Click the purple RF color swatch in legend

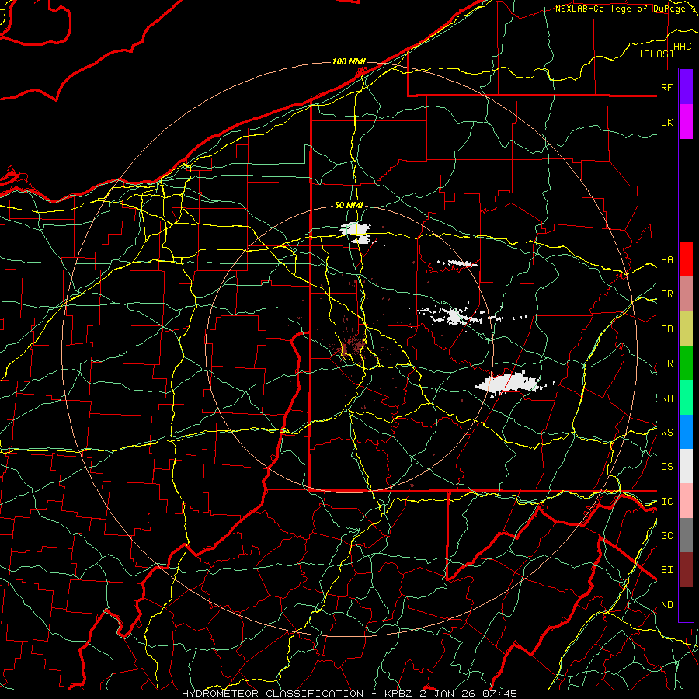pos(686,87)
